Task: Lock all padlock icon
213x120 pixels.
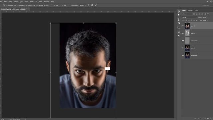Action: tap(197, 20)
